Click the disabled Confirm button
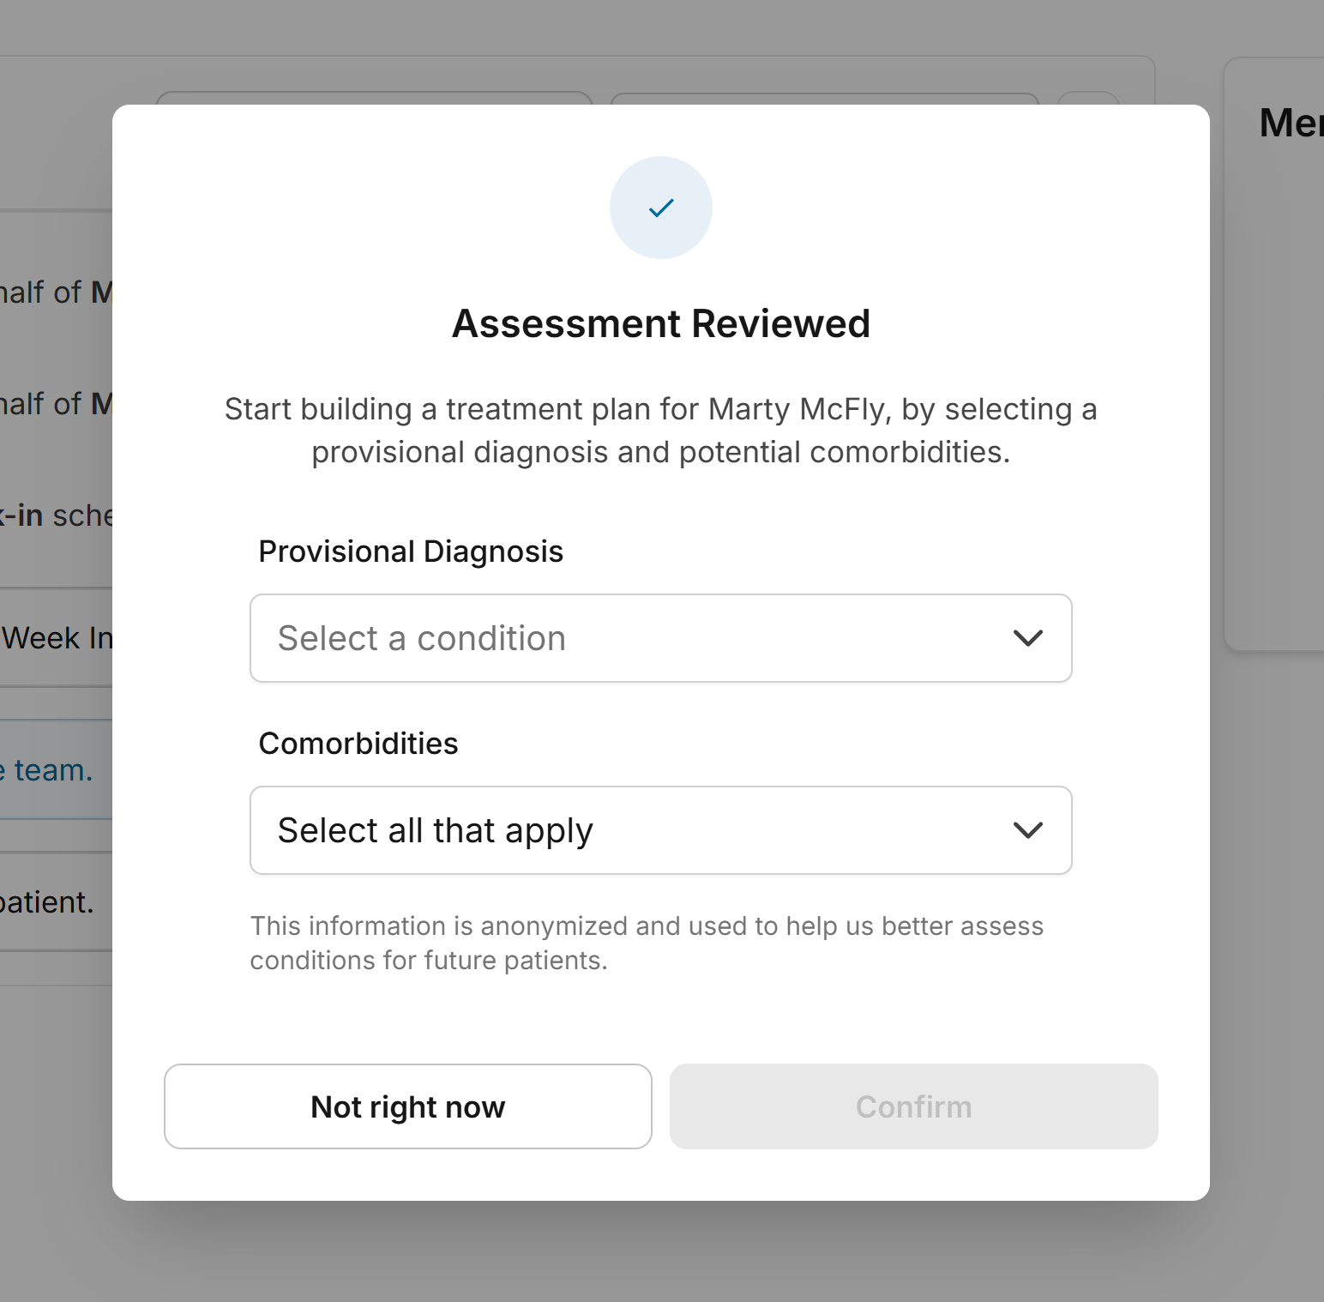The width and height of the screenshot is (1324, 1302). 913,1106
